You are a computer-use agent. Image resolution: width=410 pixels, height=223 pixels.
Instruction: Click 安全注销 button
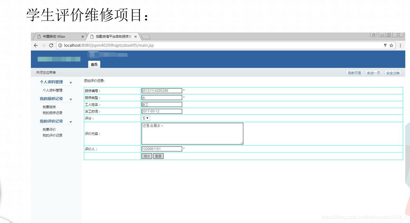click(x=393, y=73)
